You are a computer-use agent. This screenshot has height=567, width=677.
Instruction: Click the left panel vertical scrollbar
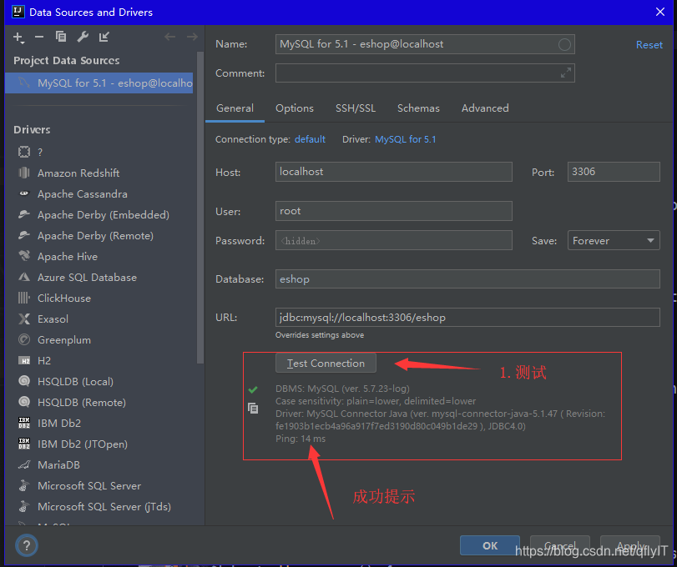(x=200, y=208)
